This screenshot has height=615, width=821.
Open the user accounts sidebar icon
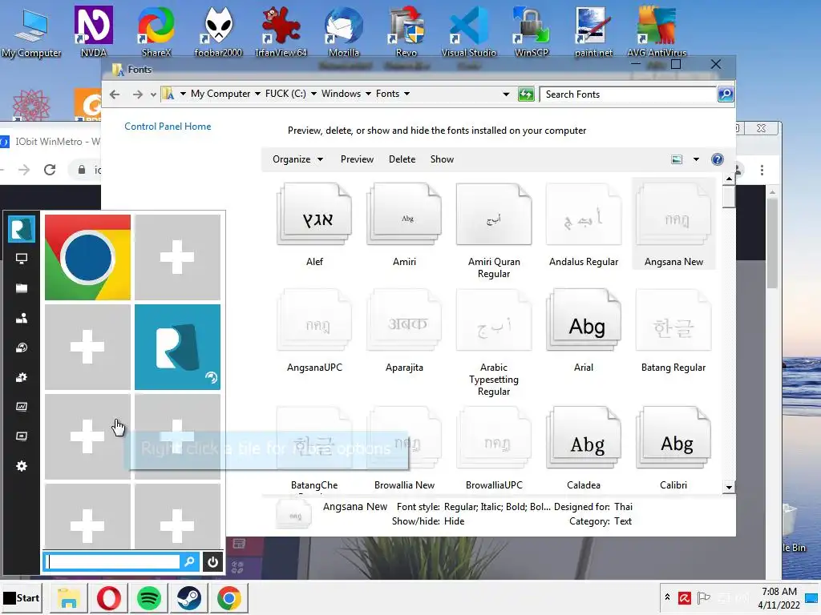(22, 318)
